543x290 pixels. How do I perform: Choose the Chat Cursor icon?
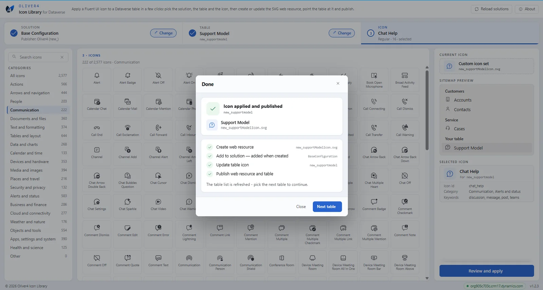[158, 180]
